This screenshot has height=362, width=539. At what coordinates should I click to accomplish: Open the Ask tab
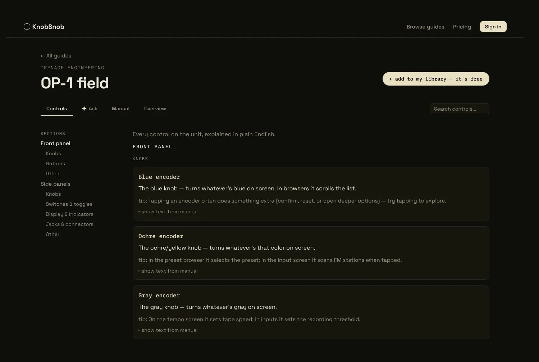tap(90, 108)
